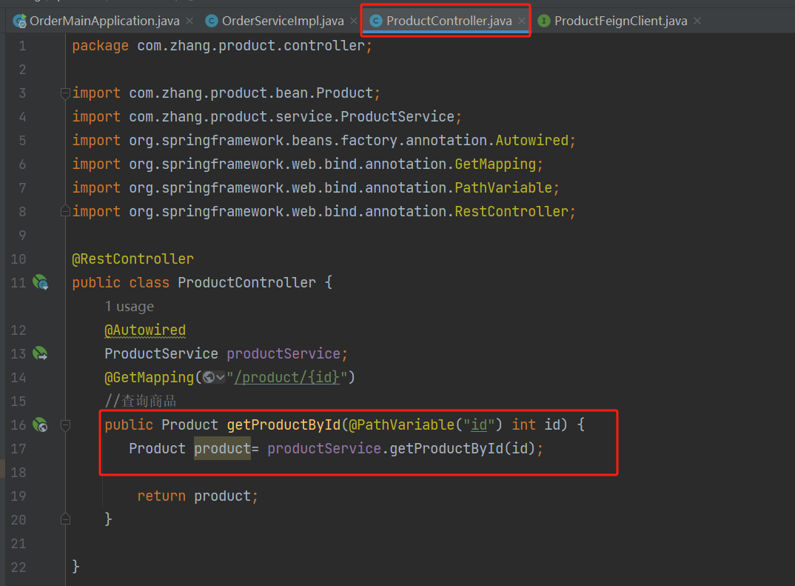Collapse the import block at line 3

[x=65, y=93]
